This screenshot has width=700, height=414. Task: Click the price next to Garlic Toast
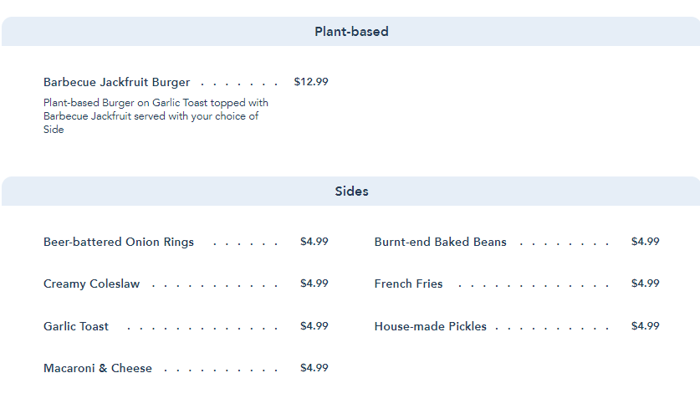(x=314, y=326)
